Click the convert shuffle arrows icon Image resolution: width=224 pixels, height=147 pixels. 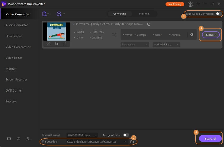pos(114,35)
